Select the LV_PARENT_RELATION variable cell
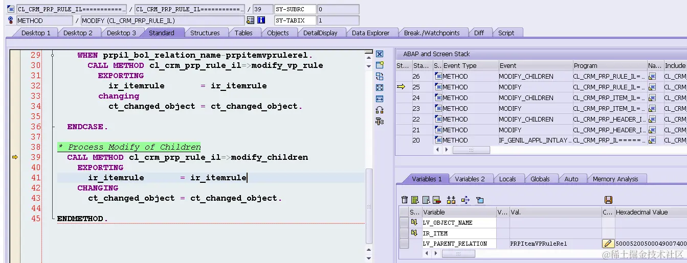 (459, 244)
